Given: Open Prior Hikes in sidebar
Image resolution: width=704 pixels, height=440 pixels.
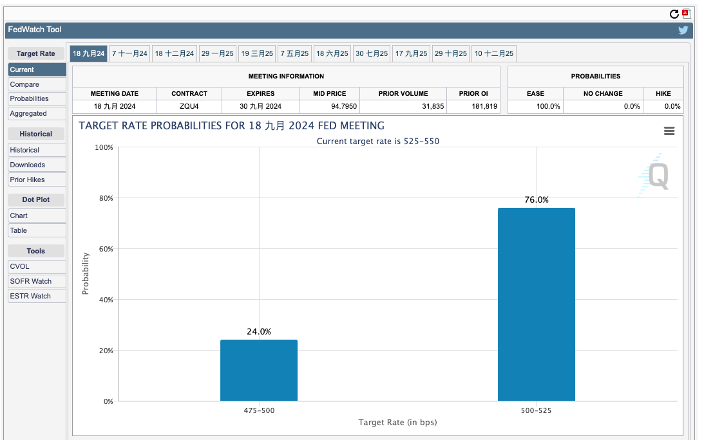Looking at the screenshot, I should (37, 179).
